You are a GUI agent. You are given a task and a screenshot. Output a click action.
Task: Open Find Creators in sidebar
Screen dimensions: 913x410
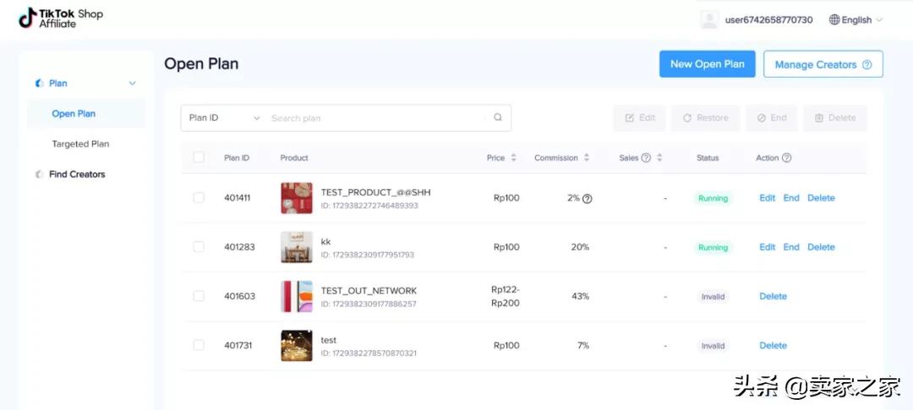77,175
